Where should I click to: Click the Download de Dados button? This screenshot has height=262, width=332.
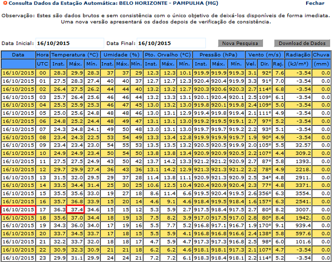302,43
